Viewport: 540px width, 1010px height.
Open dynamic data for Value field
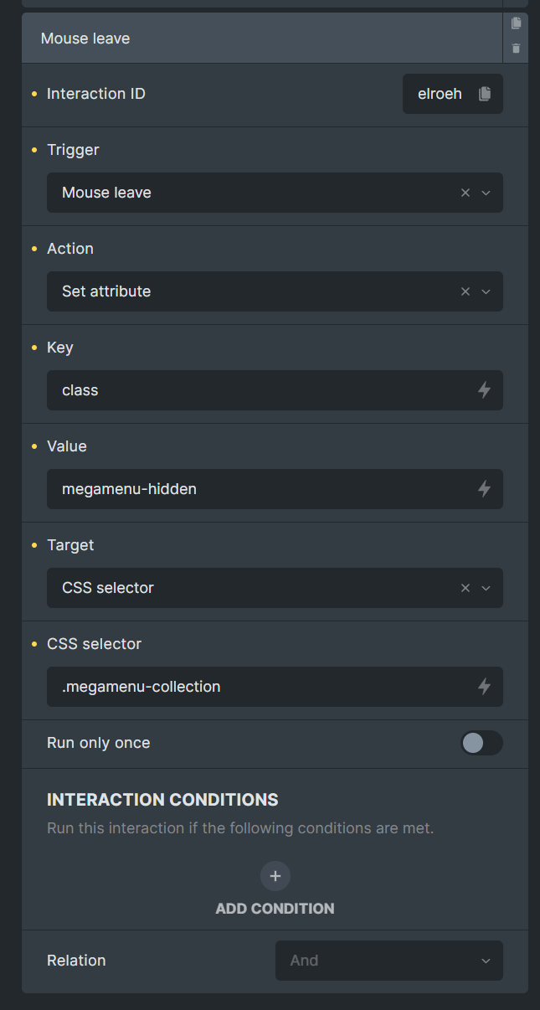tap(484, 489)
